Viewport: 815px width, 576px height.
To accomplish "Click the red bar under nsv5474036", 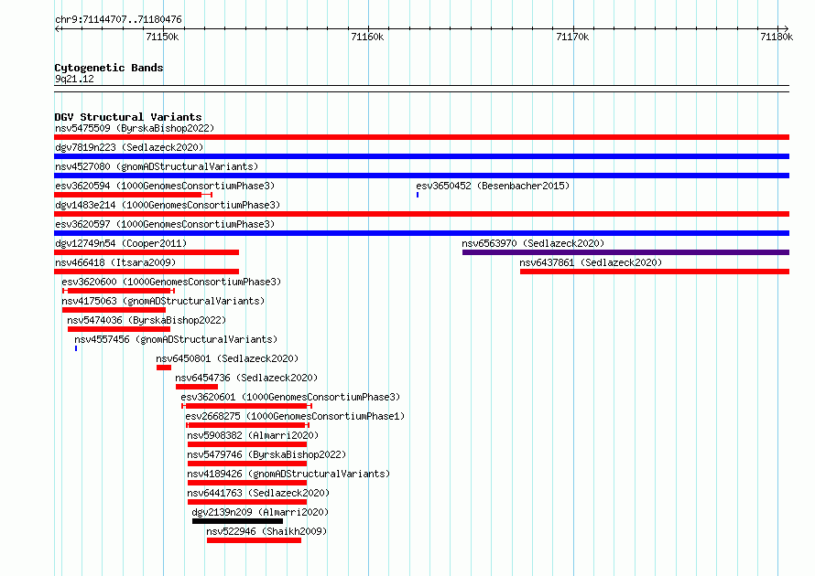I will coord(119,329).
